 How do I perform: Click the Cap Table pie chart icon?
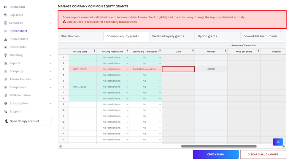click(x=6, y=15)
